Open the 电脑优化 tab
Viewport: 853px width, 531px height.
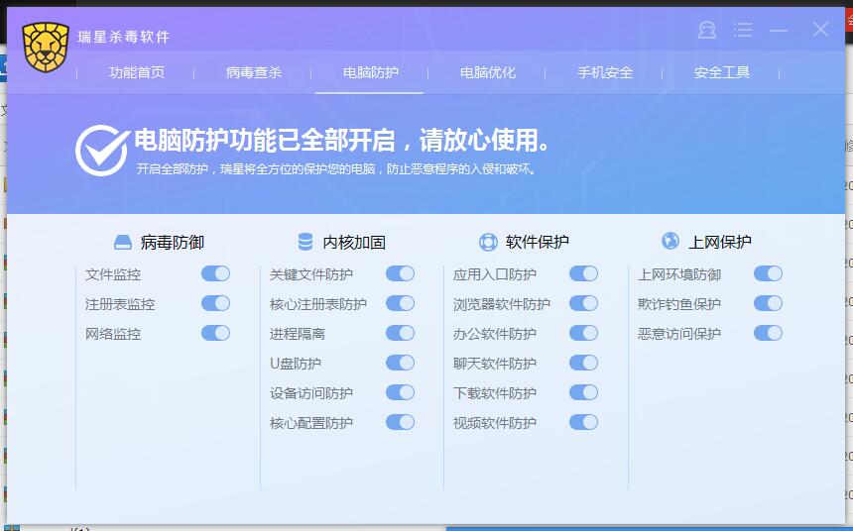click(487, 72)
